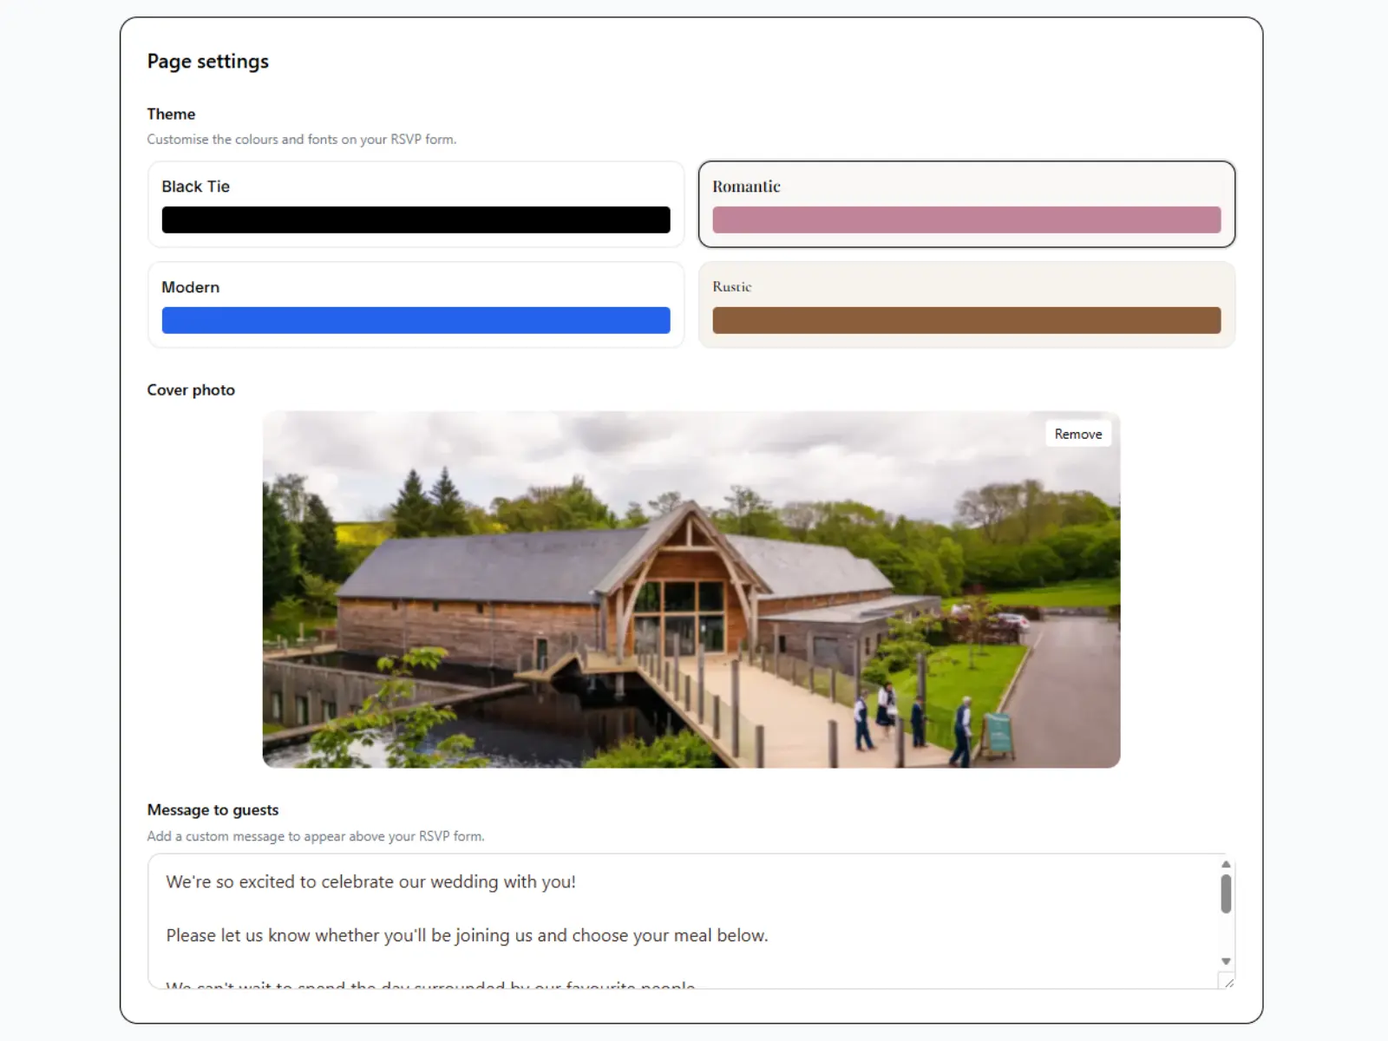Click the 'Page settings' heading

point(208,62)
